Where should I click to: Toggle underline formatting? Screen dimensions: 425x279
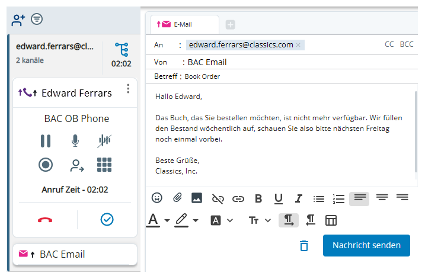[x=279, y=199]
